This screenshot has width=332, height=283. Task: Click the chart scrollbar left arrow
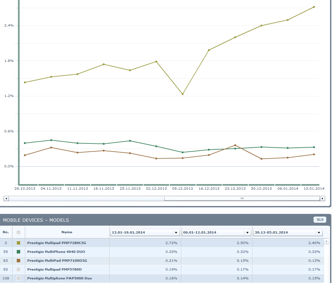(6, 198)
